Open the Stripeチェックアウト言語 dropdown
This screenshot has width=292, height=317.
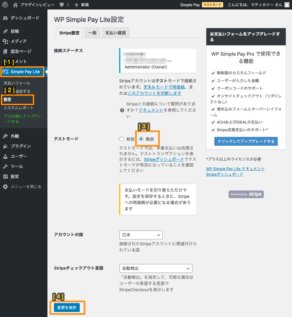[156, 269]
